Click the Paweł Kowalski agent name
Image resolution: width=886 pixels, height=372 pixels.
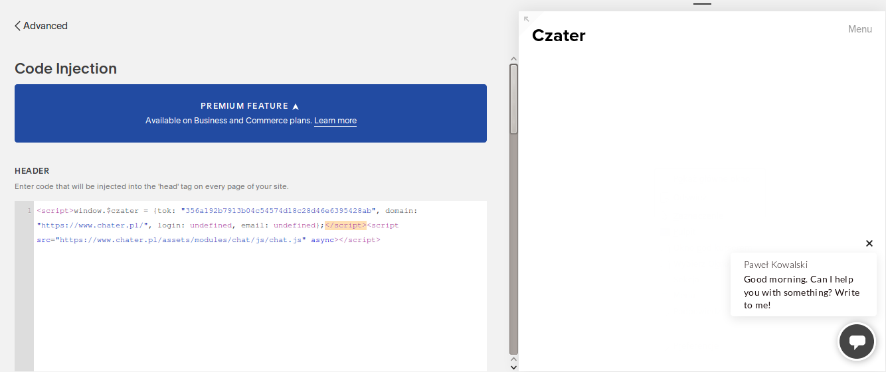pyautogui.click(x=776, y=265)
